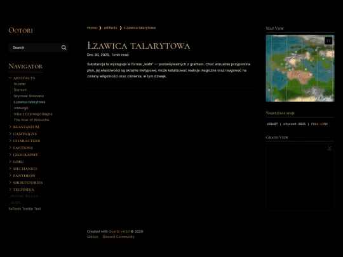This screenshot has width=343, height=257.
Task: Expand the Mechanics folder chevron
Action: click(10, 169)
